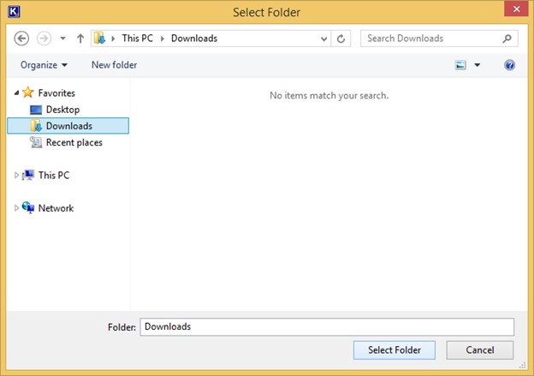Viewport: 534px width, 376px height.
Task: Click the Back navigation arrow
Action: click(x=22, y=39)
